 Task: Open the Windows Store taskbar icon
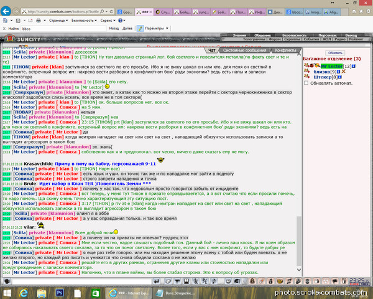(x=95, y=293)
